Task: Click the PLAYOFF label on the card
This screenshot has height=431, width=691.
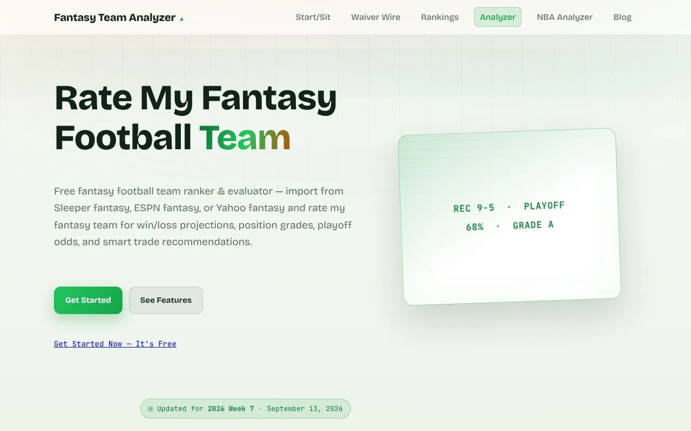Action: (544, 206)
